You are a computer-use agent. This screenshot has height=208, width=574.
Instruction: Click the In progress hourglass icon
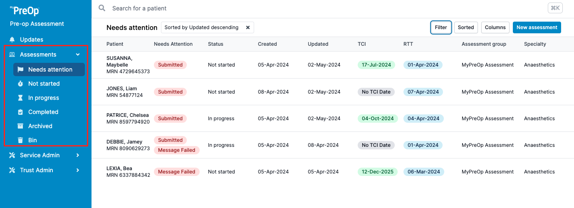click(x=20, y=98)
